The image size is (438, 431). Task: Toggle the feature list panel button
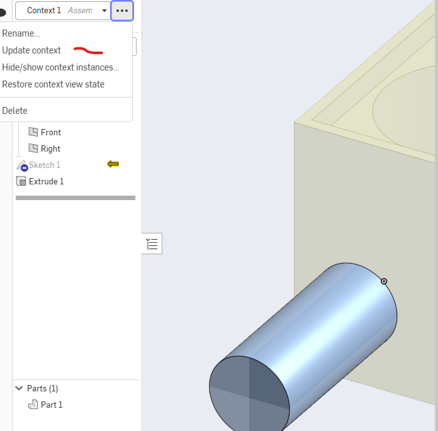pyautogui.click(x=152, y=243)
